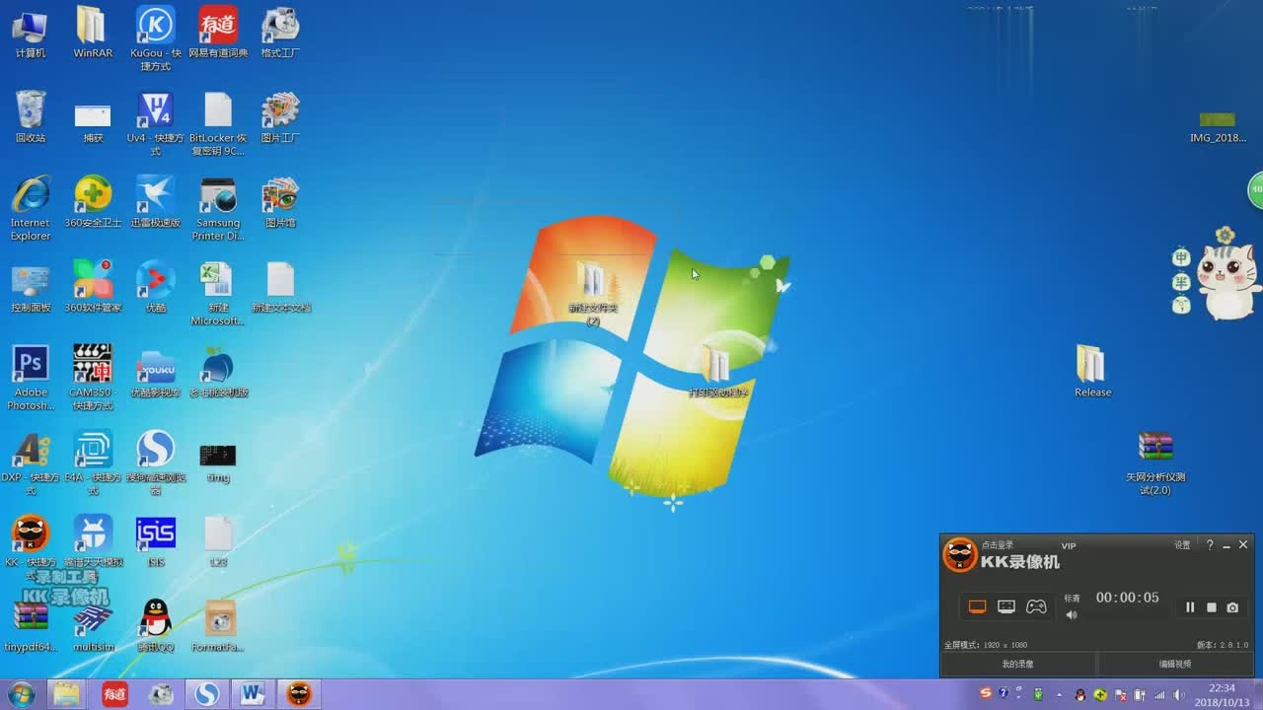Select the 矢网分析仪测试(2.0) archive
1263x710 pixels.
(x=1154, y=463)
